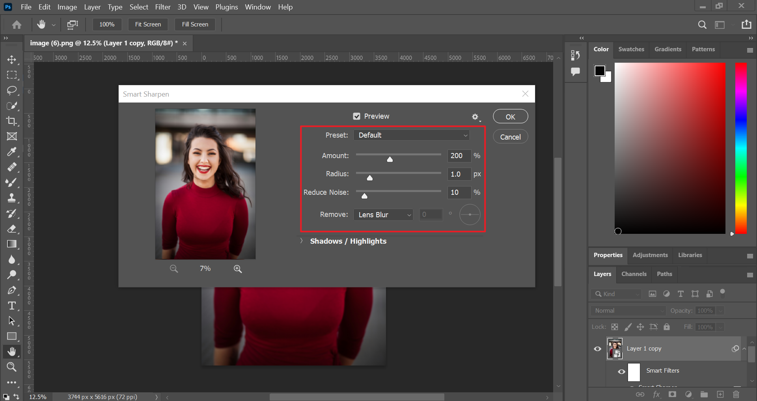The width and height of the screenshot is (757, 401).
Task: Select the Move tool
Action: pyautogui.click(x=12, y=60)
